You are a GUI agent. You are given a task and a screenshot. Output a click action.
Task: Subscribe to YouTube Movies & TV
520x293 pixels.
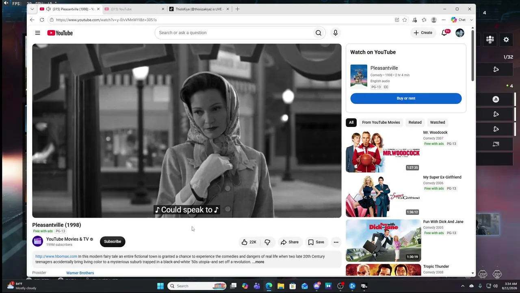[113, 242]
